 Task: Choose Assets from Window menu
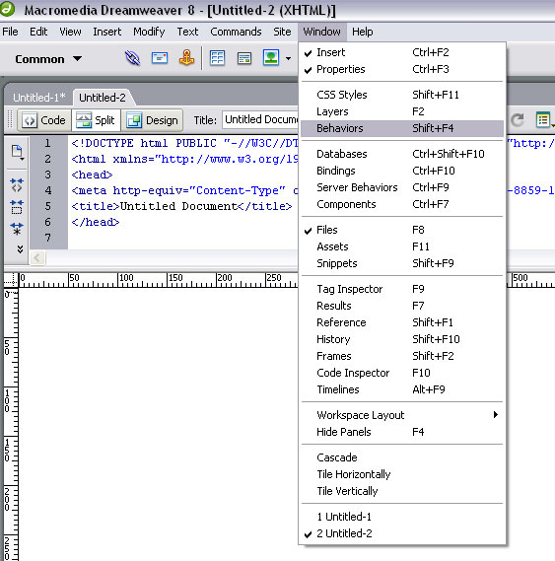[x=402, y=246]
